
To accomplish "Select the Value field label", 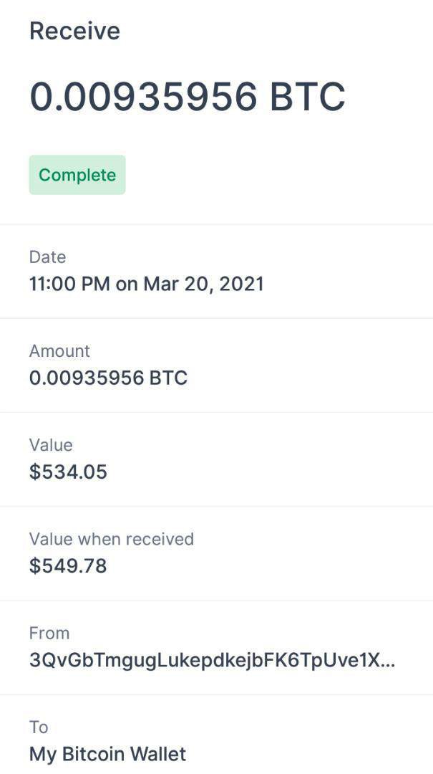I will coord(51,444).
